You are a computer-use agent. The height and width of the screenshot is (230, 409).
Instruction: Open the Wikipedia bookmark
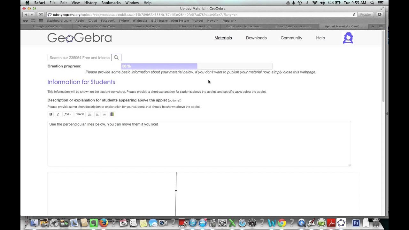[x=140, y=21]
